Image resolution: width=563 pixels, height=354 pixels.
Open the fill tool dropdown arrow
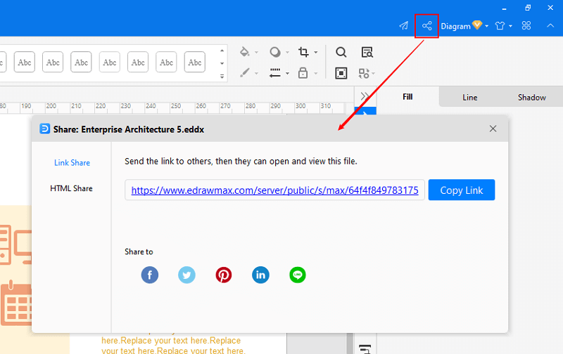point(256,52)
